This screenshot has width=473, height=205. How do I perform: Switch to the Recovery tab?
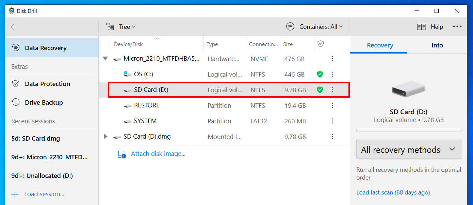pyautogui.click(x=380, y=45)
